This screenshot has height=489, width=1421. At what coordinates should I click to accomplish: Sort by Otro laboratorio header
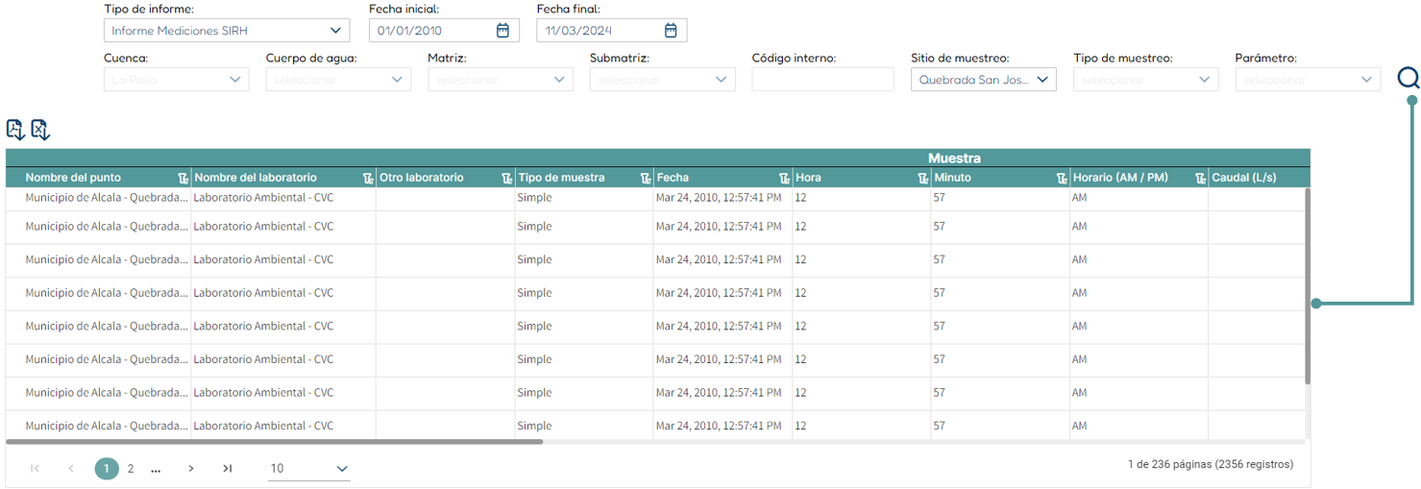point(421,178)
